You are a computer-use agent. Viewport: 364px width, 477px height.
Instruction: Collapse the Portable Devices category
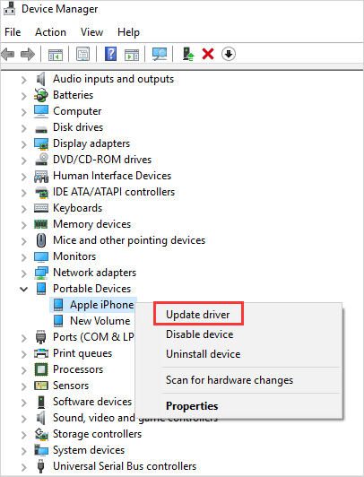click(x=23, y=289)
